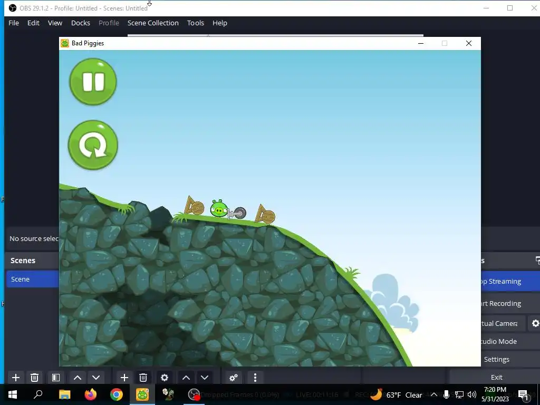Open the File menu in OBS
Screen dimensions: 540x405
(14, 23)
